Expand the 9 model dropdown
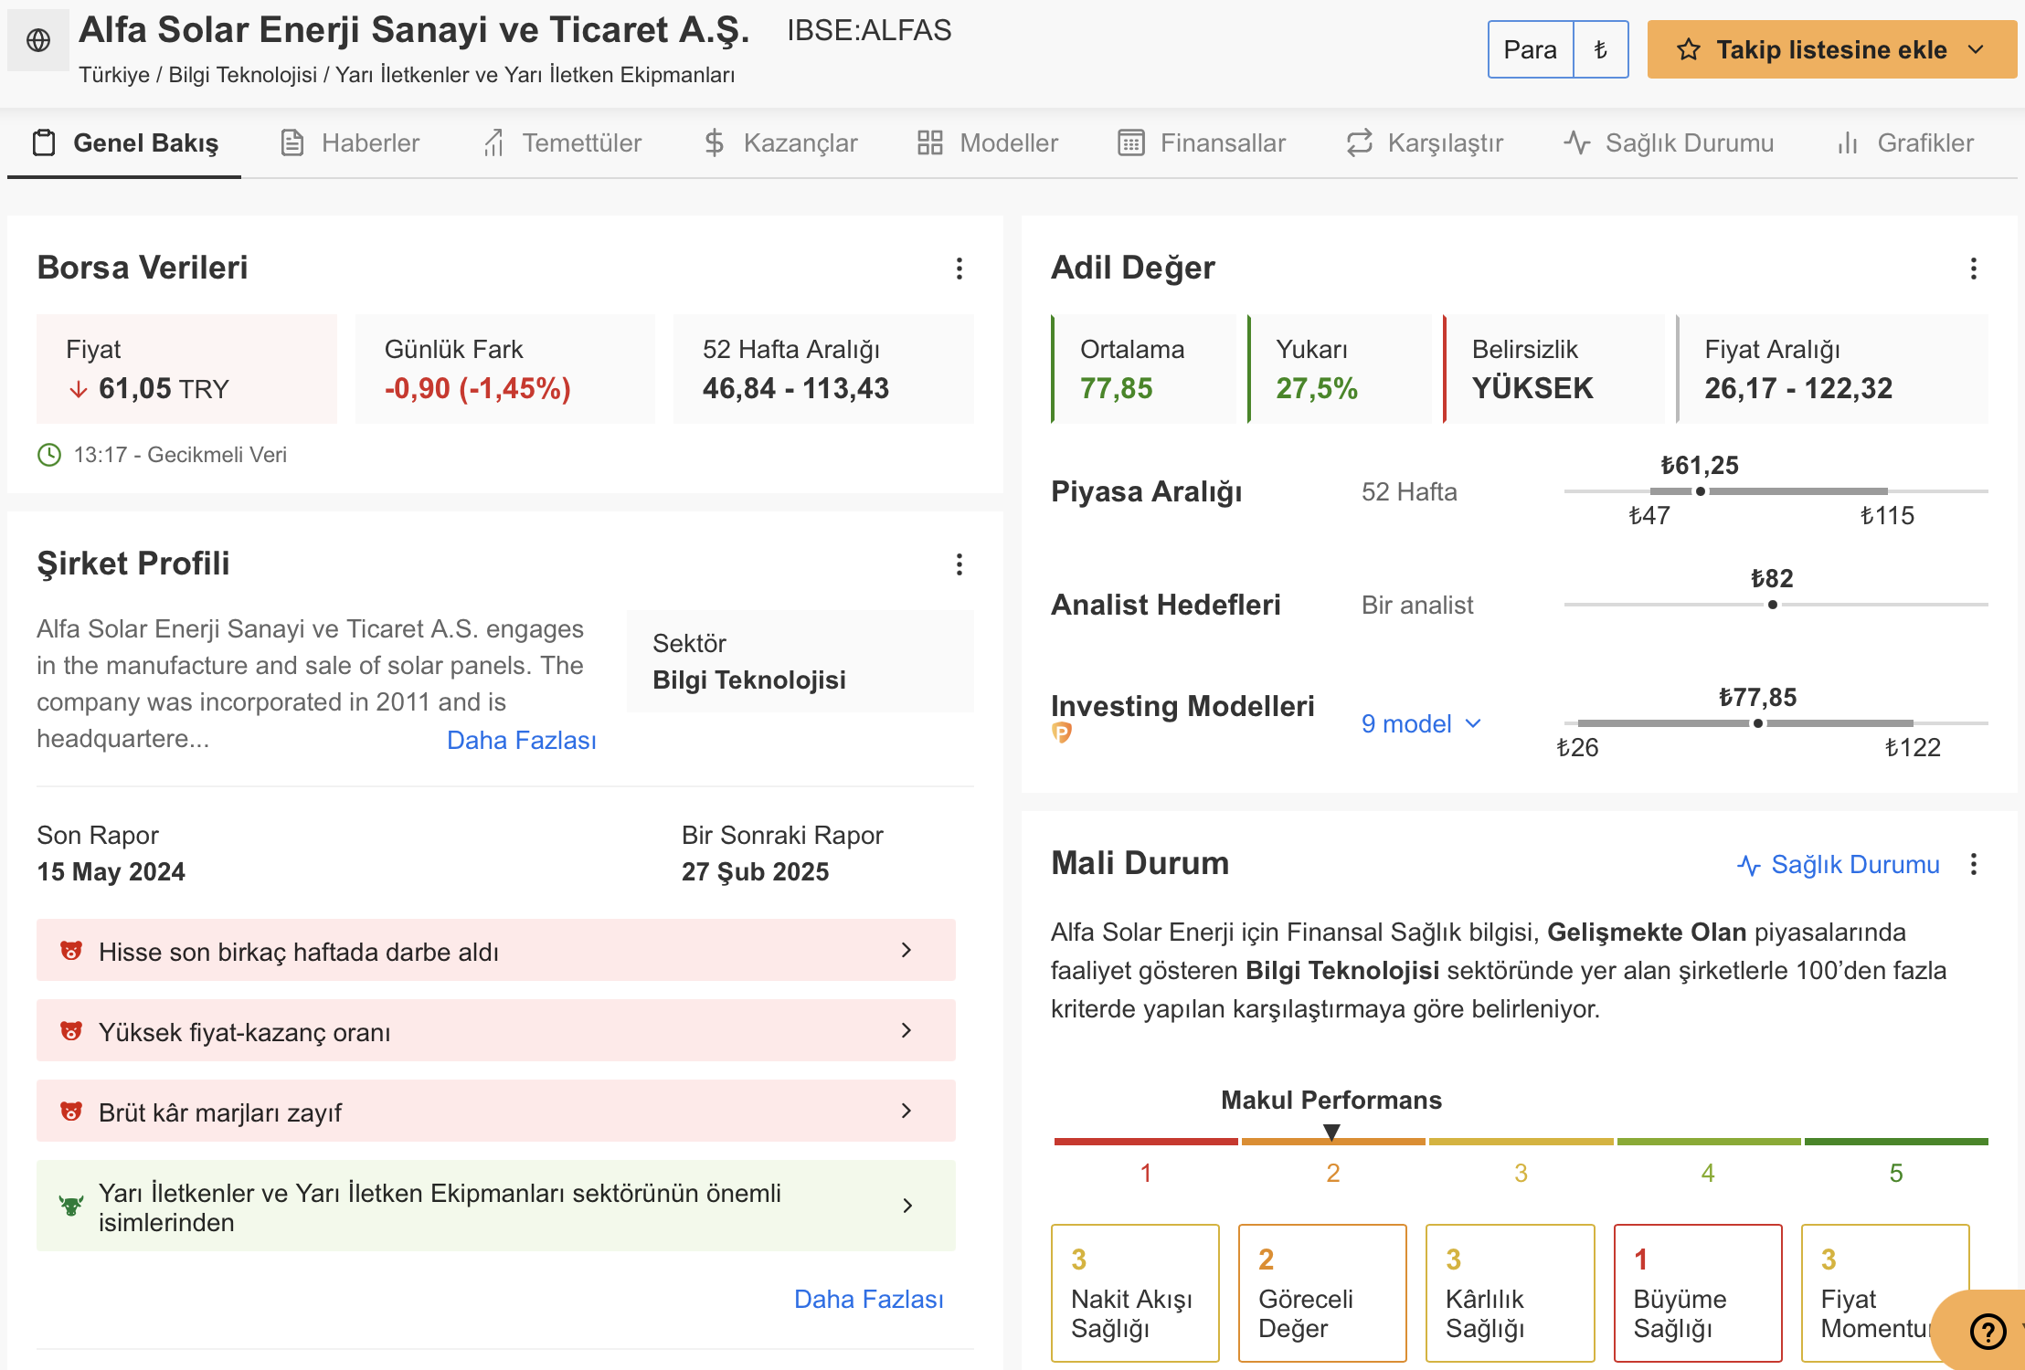 point(1421,723)
